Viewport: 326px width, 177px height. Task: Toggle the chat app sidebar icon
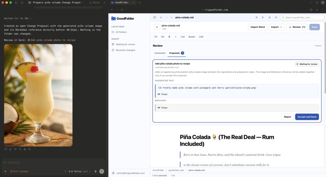coord(16,2)
